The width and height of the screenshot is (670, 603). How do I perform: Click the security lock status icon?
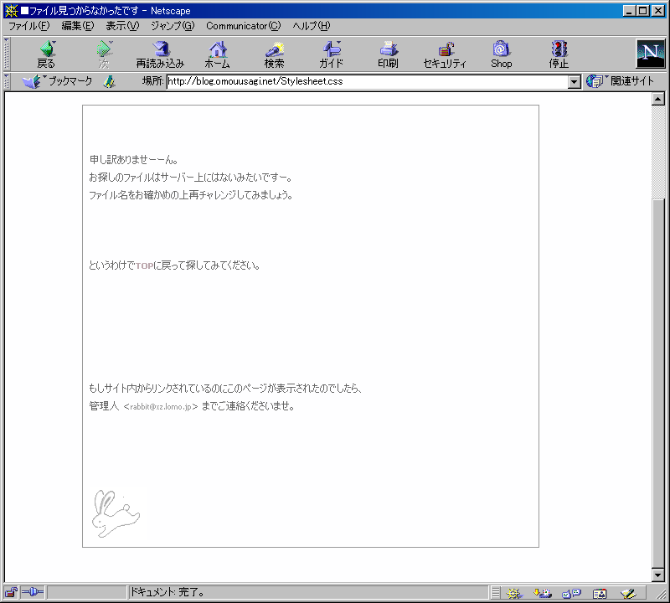pyautogui.click(x=11, y=592)
